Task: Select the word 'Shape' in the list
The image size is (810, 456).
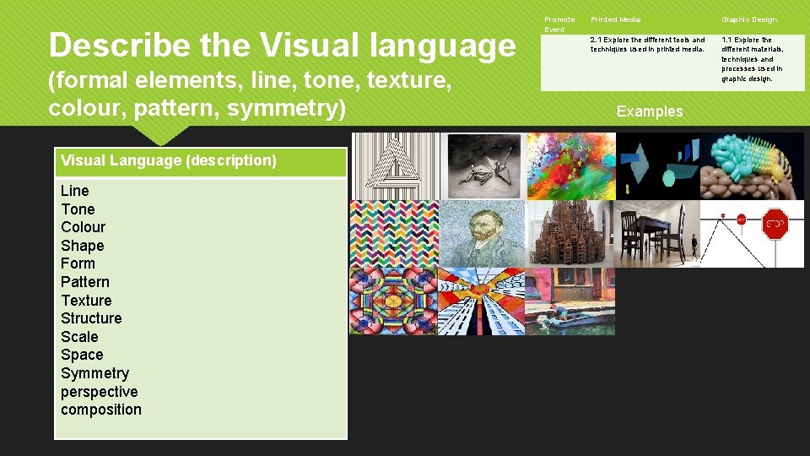Action: click(83, 246)
